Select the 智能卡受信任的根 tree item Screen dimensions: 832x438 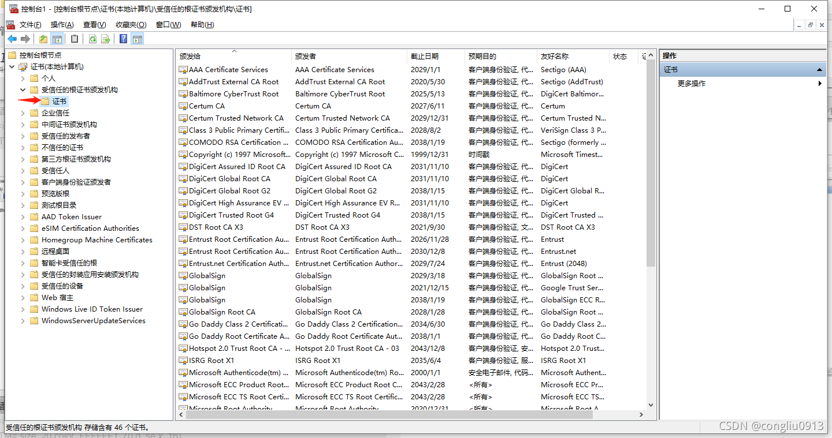(69, 263)
